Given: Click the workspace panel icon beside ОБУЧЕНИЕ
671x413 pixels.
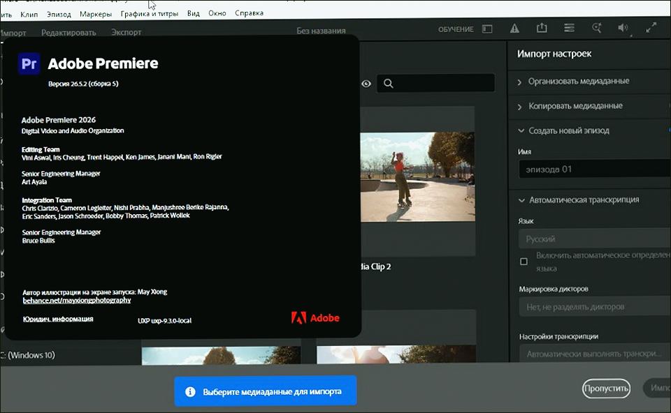Looking at the screenshot, I should pyautogui.click(x=487, y=29).
